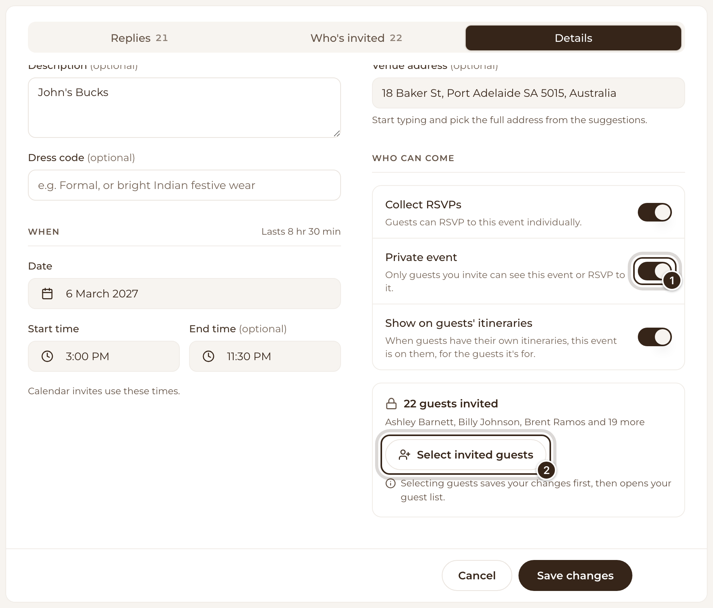Click the 'Start time' field label
This screenshot has height=608, width=713.
tap(53, 329)
